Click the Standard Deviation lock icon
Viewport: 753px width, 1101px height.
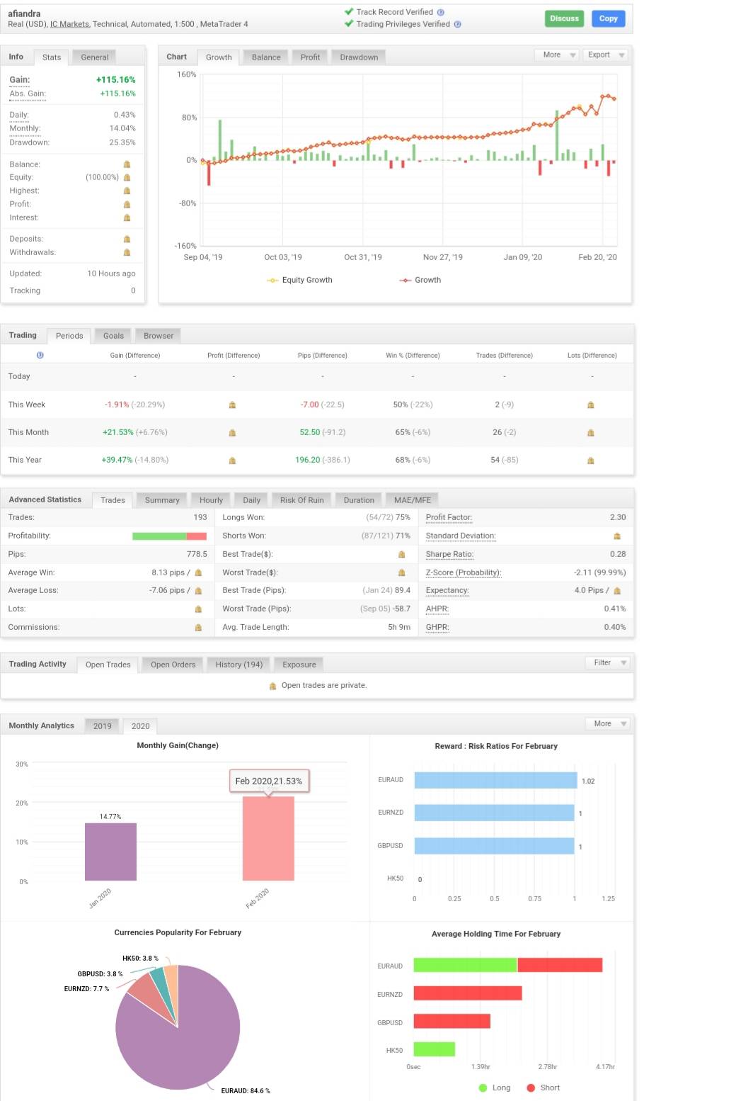tap(617, 536)
